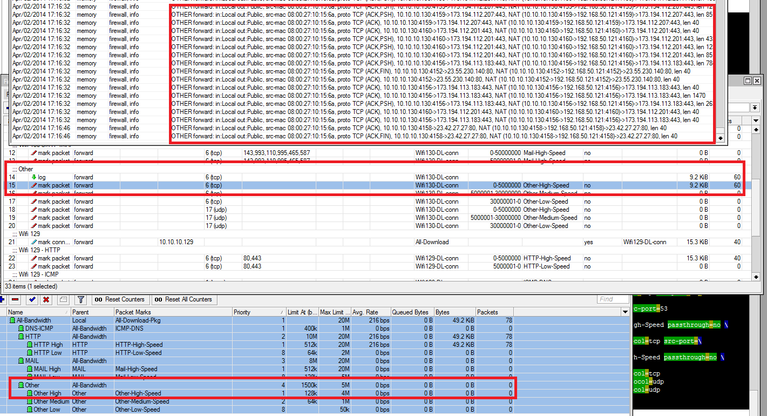Click the HTTP High queue icon
This screenshot has height=416, width=767.
30,345
